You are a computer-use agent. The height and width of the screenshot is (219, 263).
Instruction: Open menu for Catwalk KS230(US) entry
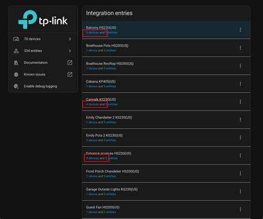coord(240,101)
